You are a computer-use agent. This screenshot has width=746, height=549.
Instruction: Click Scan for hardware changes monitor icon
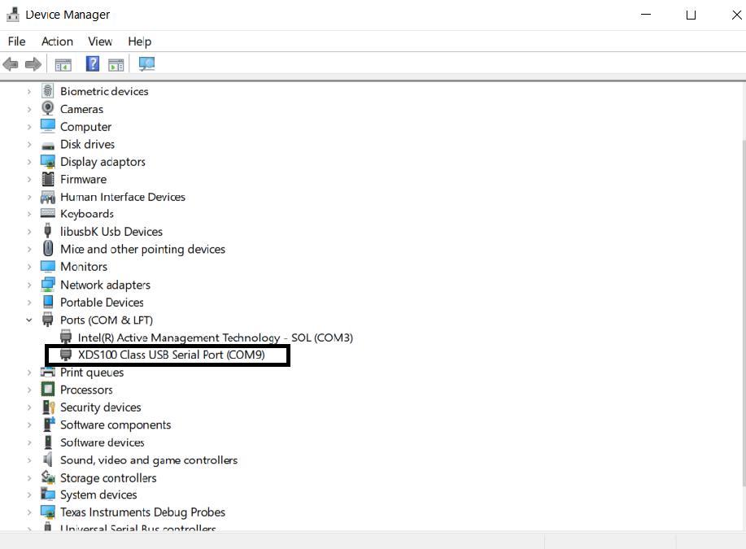point(146,64)
